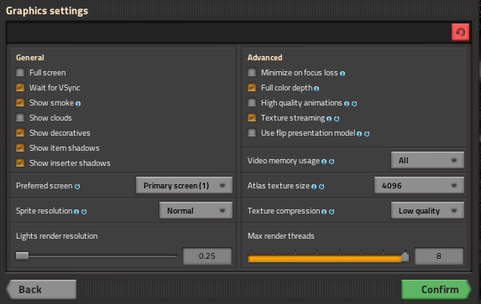Check Use flip presentation model
Screen dimensions: 481x304
click(252, 132)
